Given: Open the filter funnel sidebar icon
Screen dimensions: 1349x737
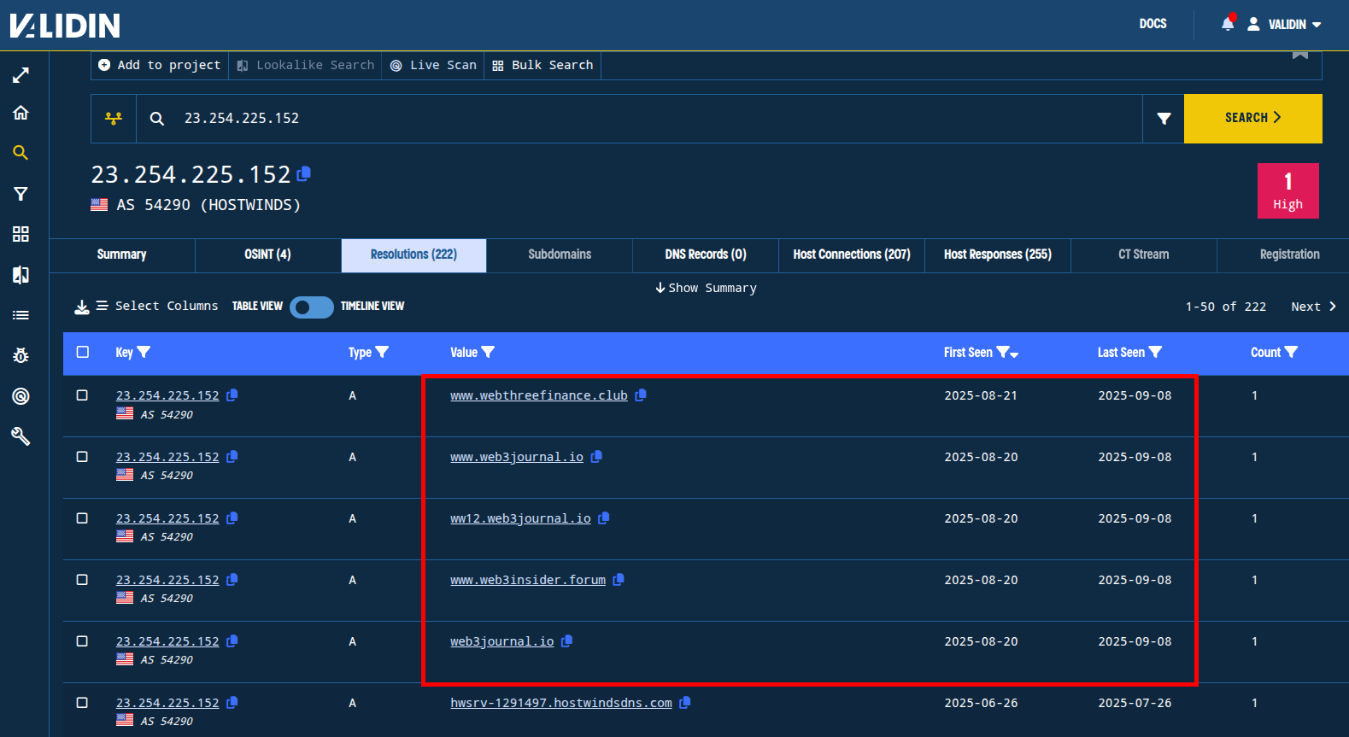Looking at the screenshot, I should coord(21,194).
